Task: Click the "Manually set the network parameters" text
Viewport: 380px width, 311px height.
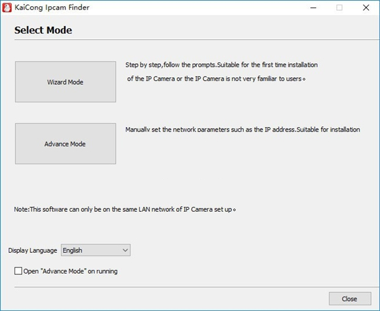Action: click(243, 130)
